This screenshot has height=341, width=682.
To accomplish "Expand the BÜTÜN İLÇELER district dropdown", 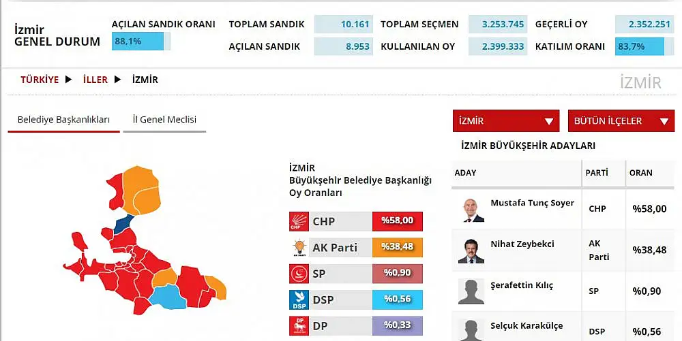I will pyautogui.click(x=621, y=121).
